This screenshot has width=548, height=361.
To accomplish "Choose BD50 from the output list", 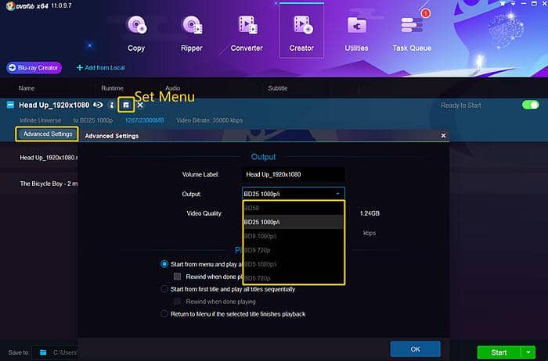I will 294,208.
